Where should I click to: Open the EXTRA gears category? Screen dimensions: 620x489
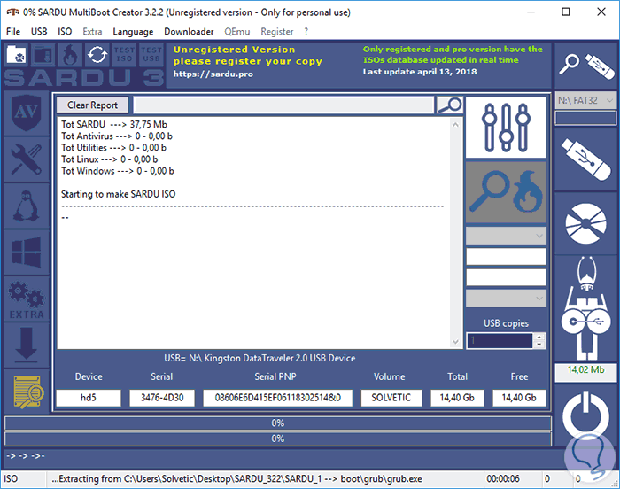(26, 299)
